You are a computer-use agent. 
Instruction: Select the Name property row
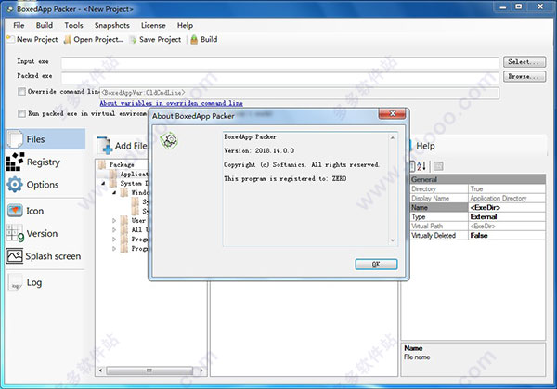pos(478,207)
